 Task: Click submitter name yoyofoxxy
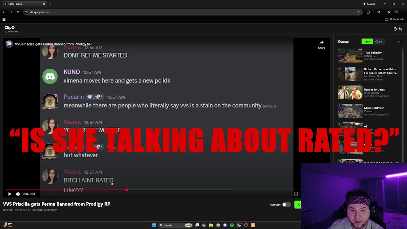coord(50,210)
